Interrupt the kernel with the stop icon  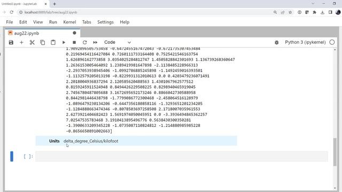(x=74, y=43)
